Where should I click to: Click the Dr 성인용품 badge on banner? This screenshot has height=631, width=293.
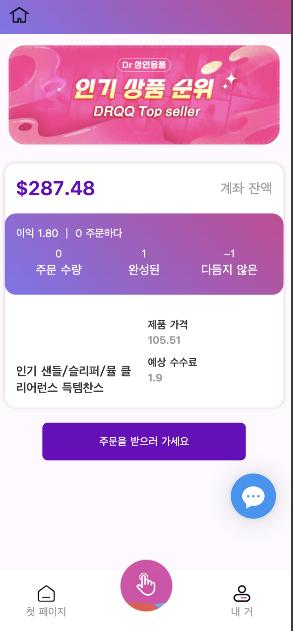pos(144,65)
